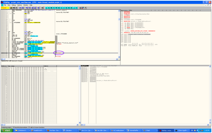Open Memory map with M button
This screenshot has height=133, width=212.
point(51,8)
